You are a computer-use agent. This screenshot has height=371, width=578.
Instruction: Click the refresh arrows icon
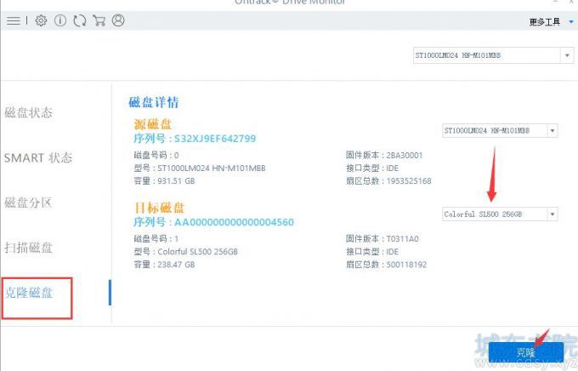(x=79, y=20)
